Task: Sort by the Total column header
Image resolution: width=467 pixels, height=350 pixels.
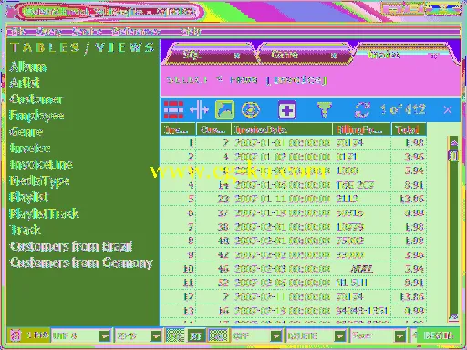Action: point(409,129)
